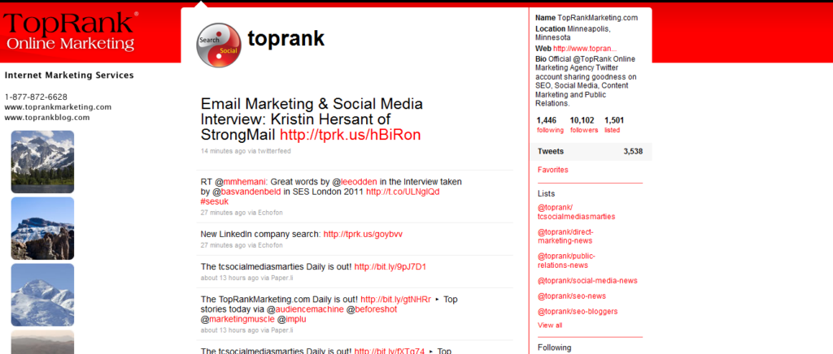Open the bit.ly/9pJ7D1 link
The image size is (833, 354).
pyautogui.click(x=390, y=266)
